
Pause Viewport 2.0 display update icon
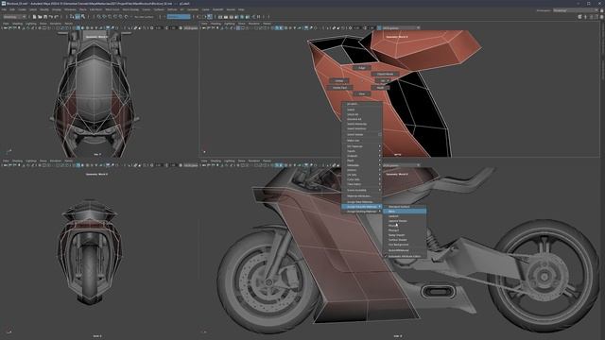click(x=258, y=17)
